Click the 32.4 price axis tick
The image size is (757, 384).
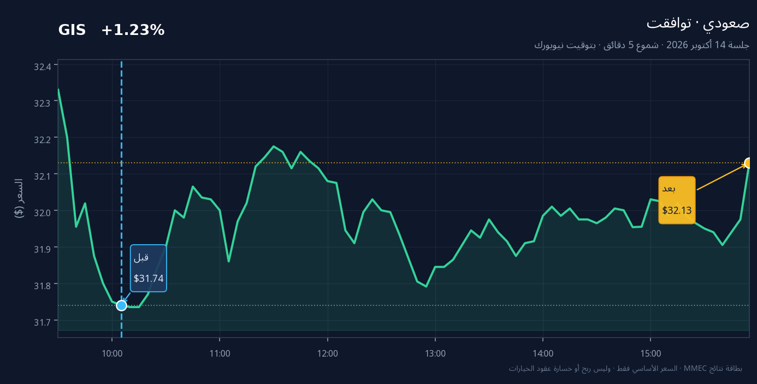pyautogui.click(x=42, y=67)
